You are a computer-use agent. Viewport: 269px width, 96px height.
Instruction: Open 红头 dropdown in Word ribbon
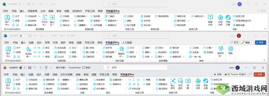74,48
